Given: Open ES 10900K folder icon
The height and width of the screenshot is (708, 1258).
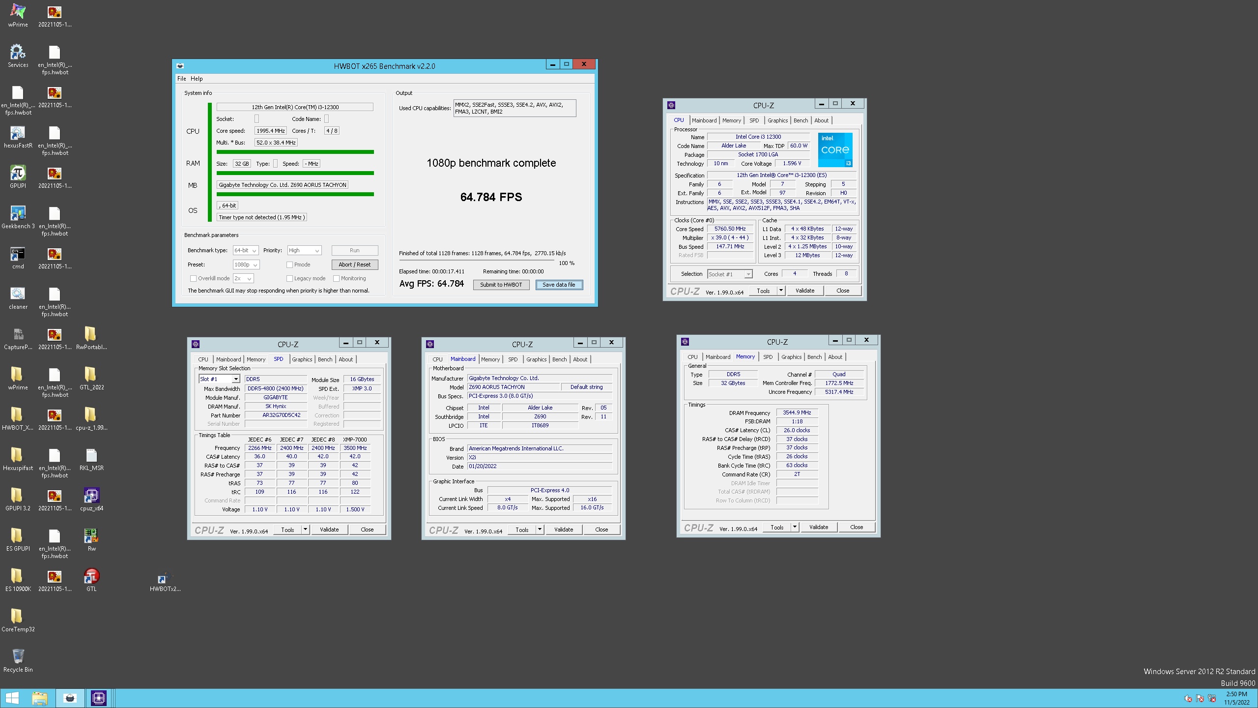Looking at the screenshot, I should click(18, 580).
